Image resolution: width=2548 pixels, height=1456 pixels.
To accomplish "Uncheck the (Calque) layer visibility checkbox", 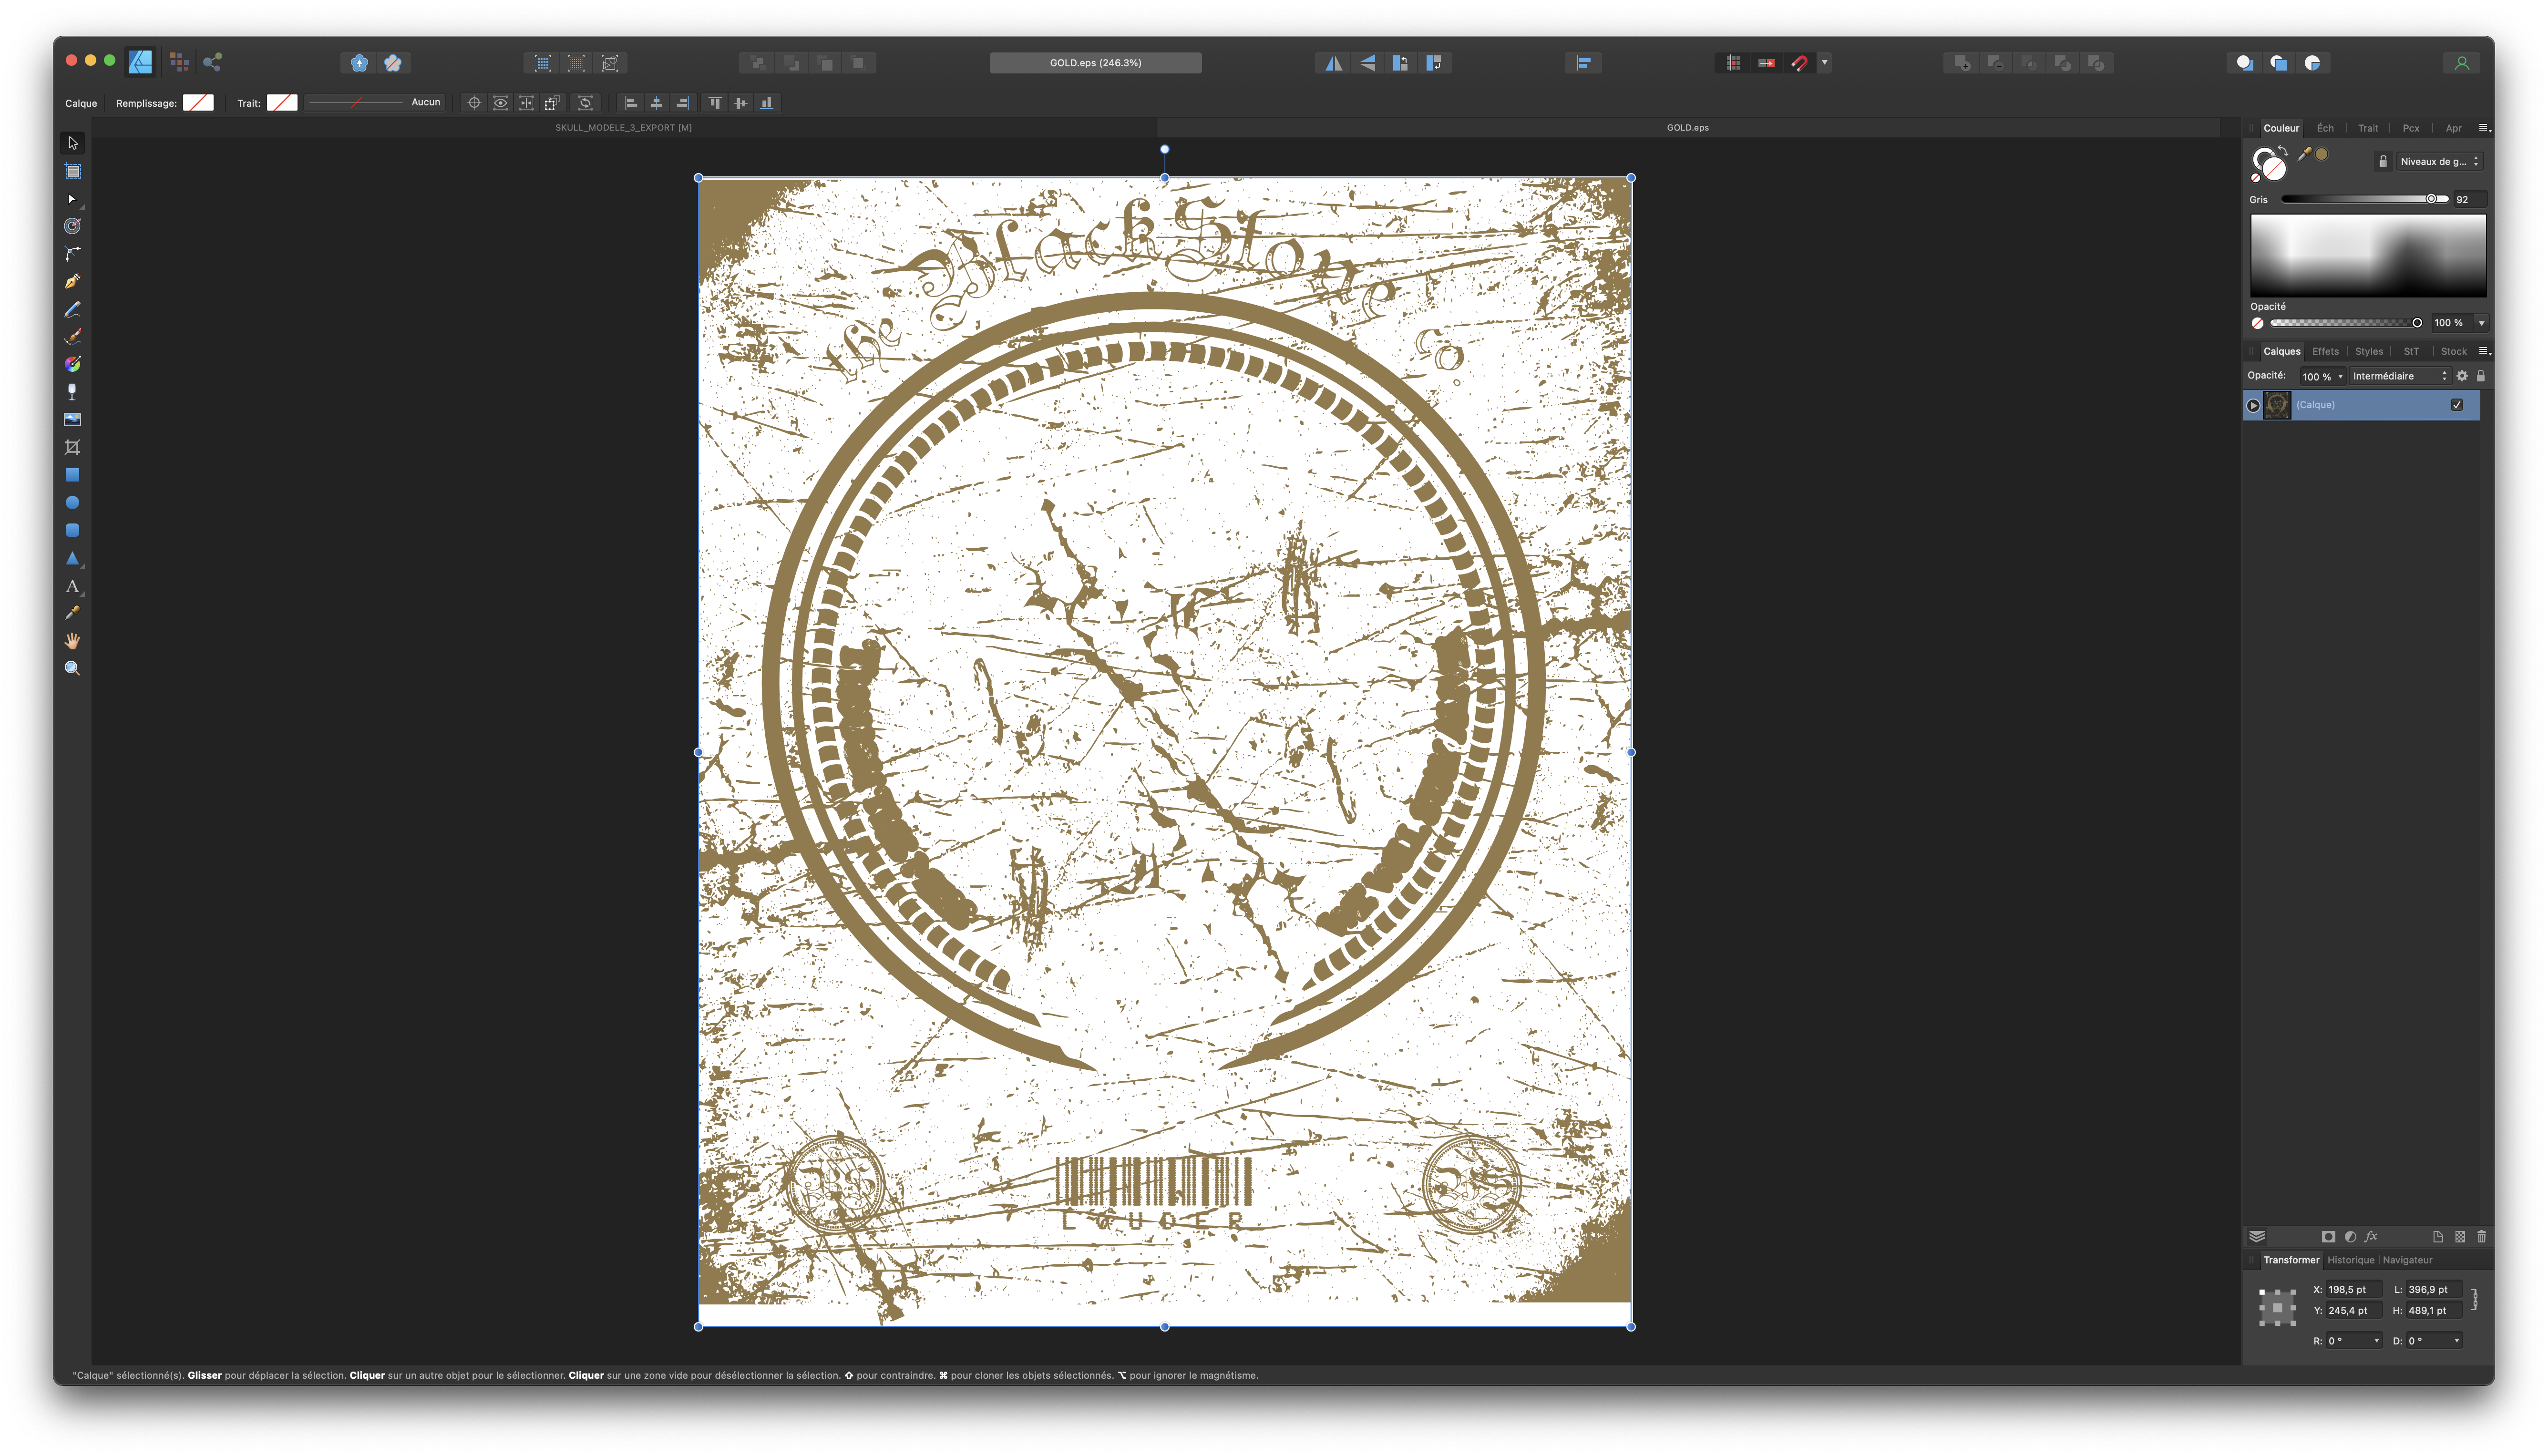I will pos(2456,405).
